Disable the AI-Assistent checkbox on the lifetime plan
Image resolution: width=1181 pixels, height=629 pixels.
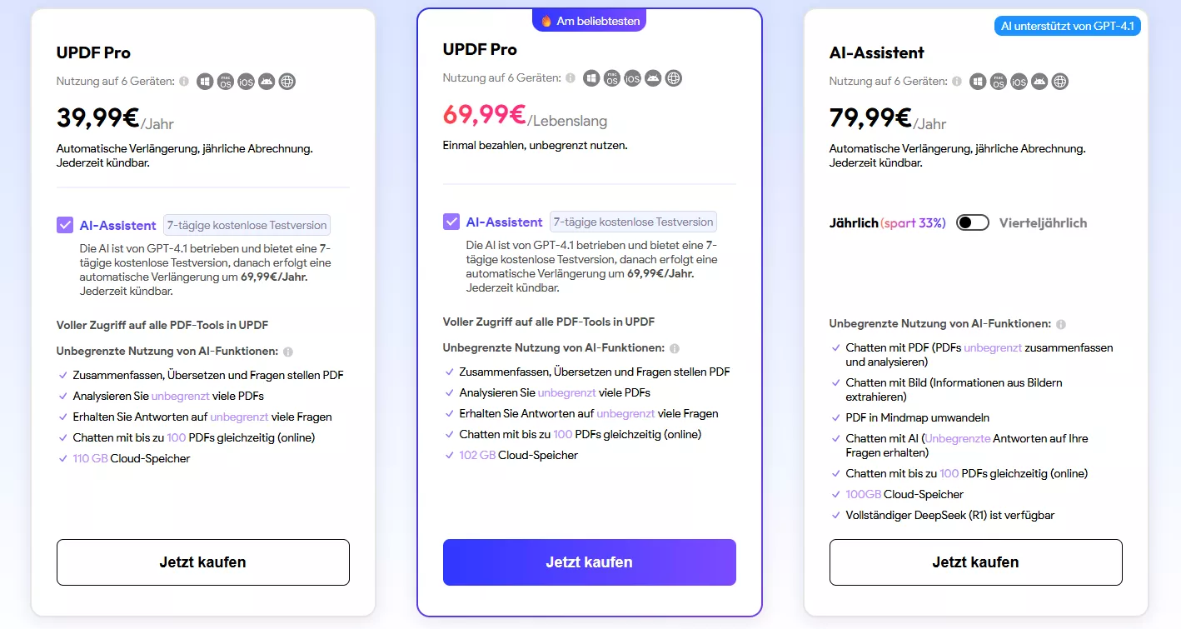[451, 221]
